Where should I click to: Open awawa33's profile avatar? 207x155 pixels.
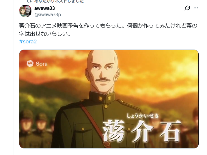point(25,11)
